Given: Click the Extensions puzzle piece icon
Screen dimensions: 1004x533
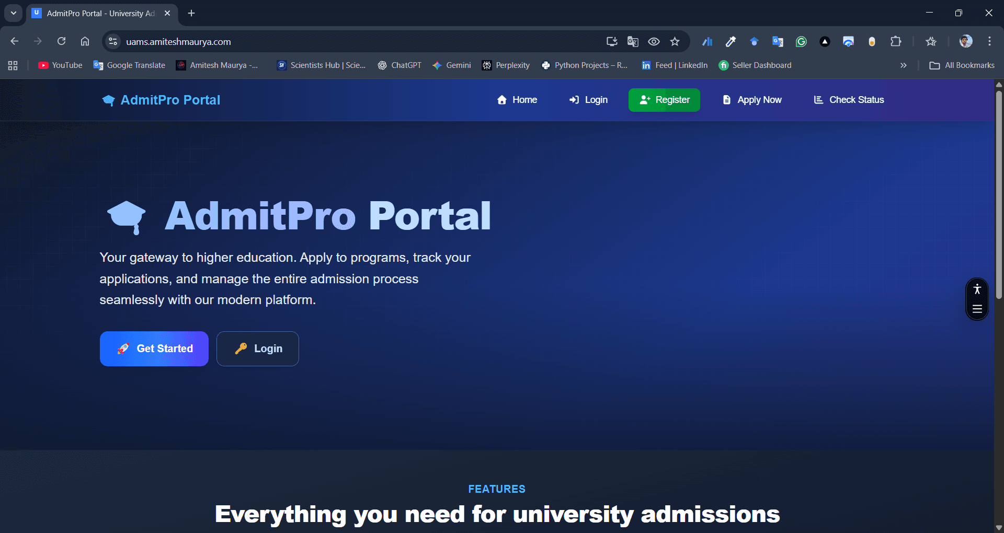Looking at the screenshot, I should 896,41.
